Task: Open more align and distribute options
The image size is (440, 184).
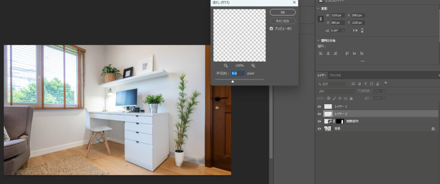Action: tap(363, 61)
